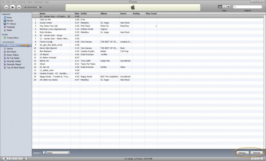Open the Help menu
The height and width of the screenshot is (161, 266).
coord(46,2)
